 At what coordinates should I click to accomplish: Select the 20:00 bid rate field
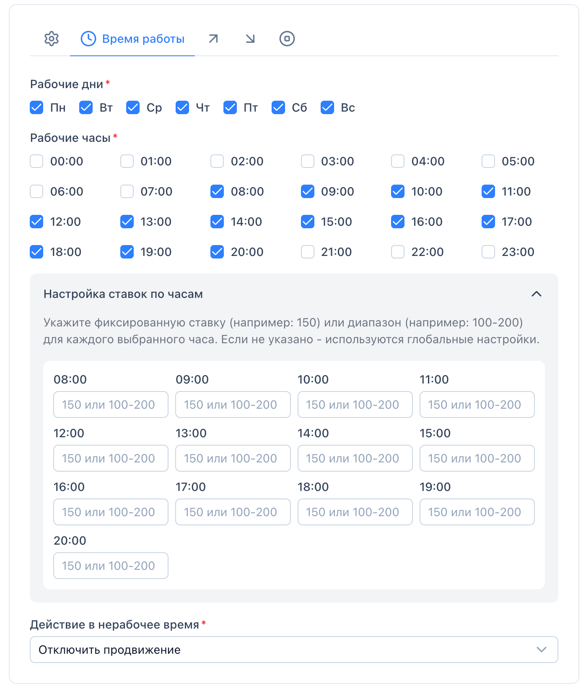[111, 566]
